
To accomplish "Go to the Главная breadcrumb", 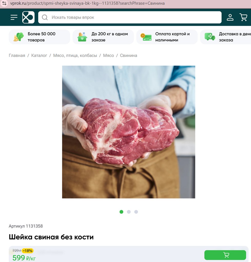I will pos(17,56).
